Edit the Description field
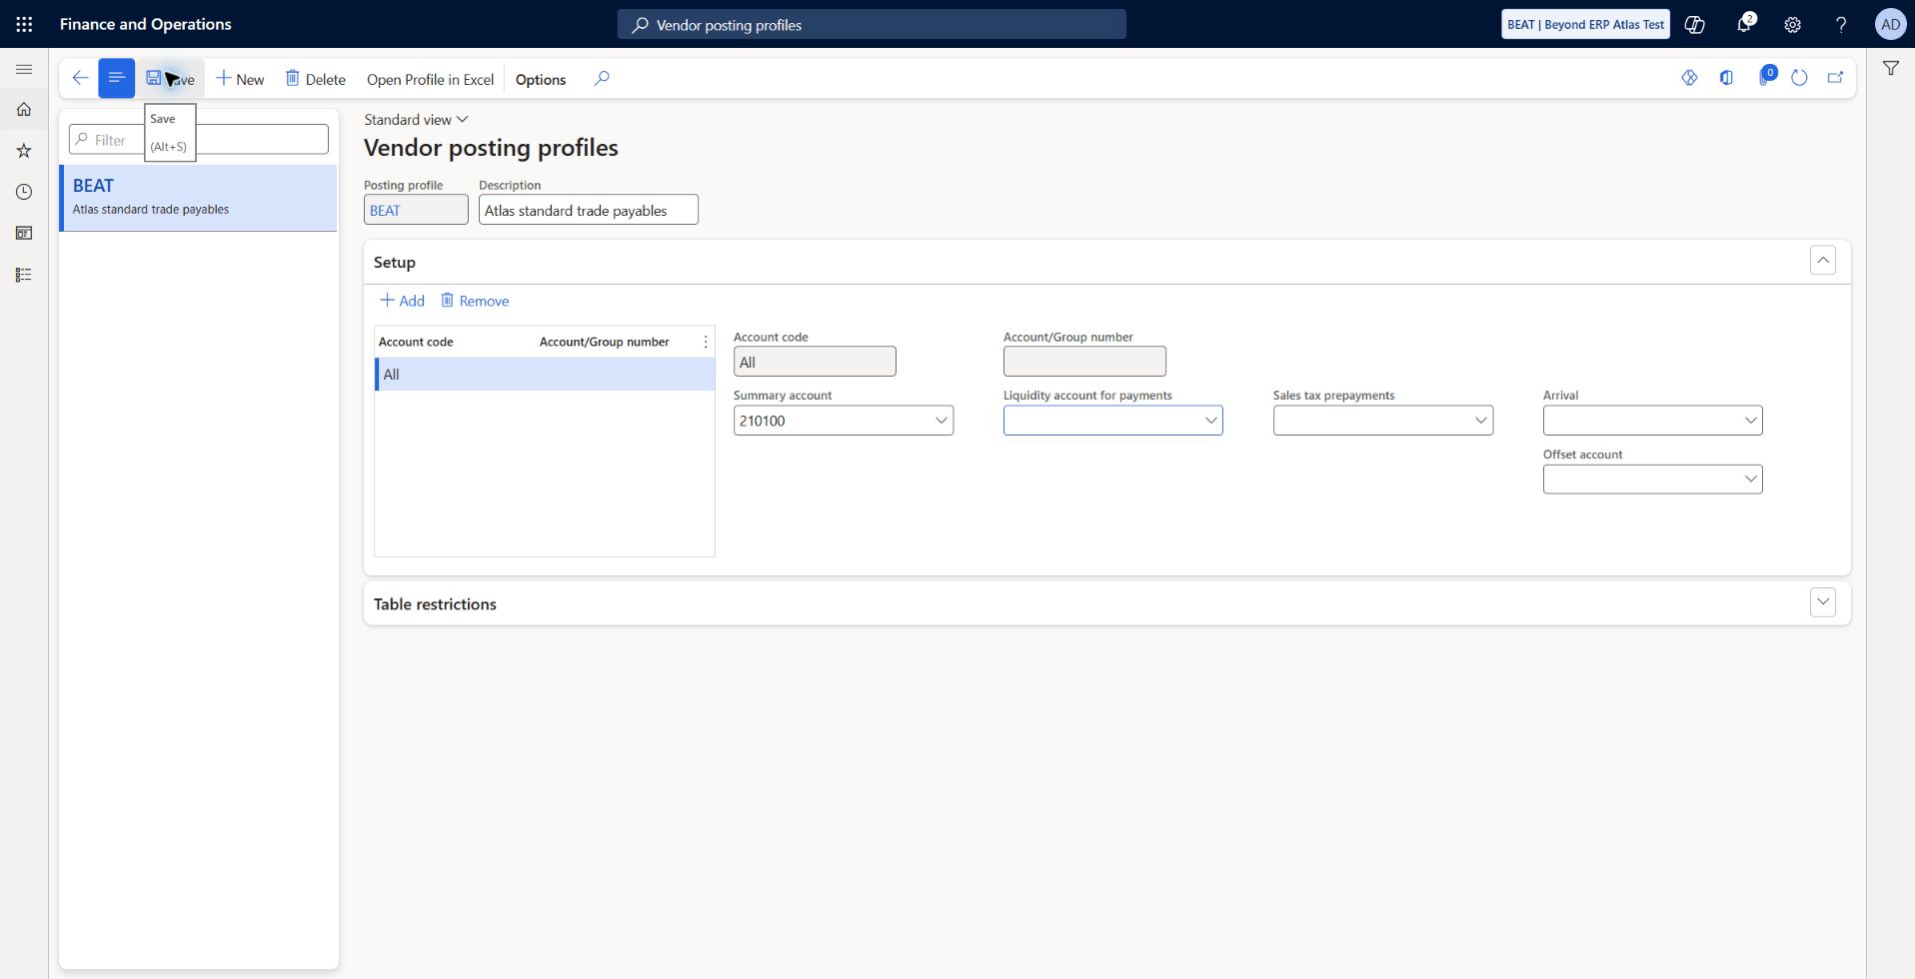The width and height of the screenshot is (1915, 979). 588,210
